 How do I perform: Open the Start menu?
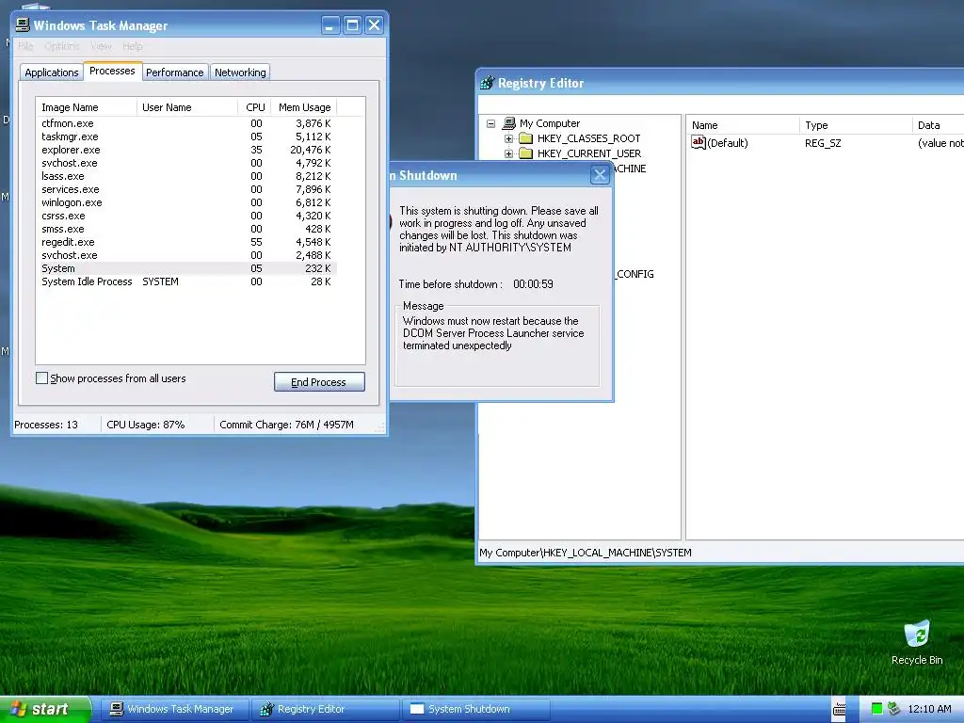pos(45,710)
